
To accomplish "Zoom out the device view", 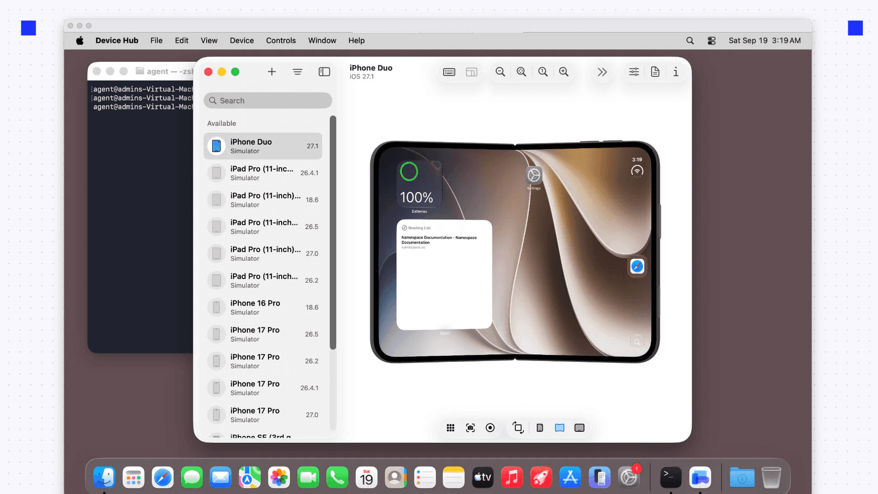I will point(500,72).
